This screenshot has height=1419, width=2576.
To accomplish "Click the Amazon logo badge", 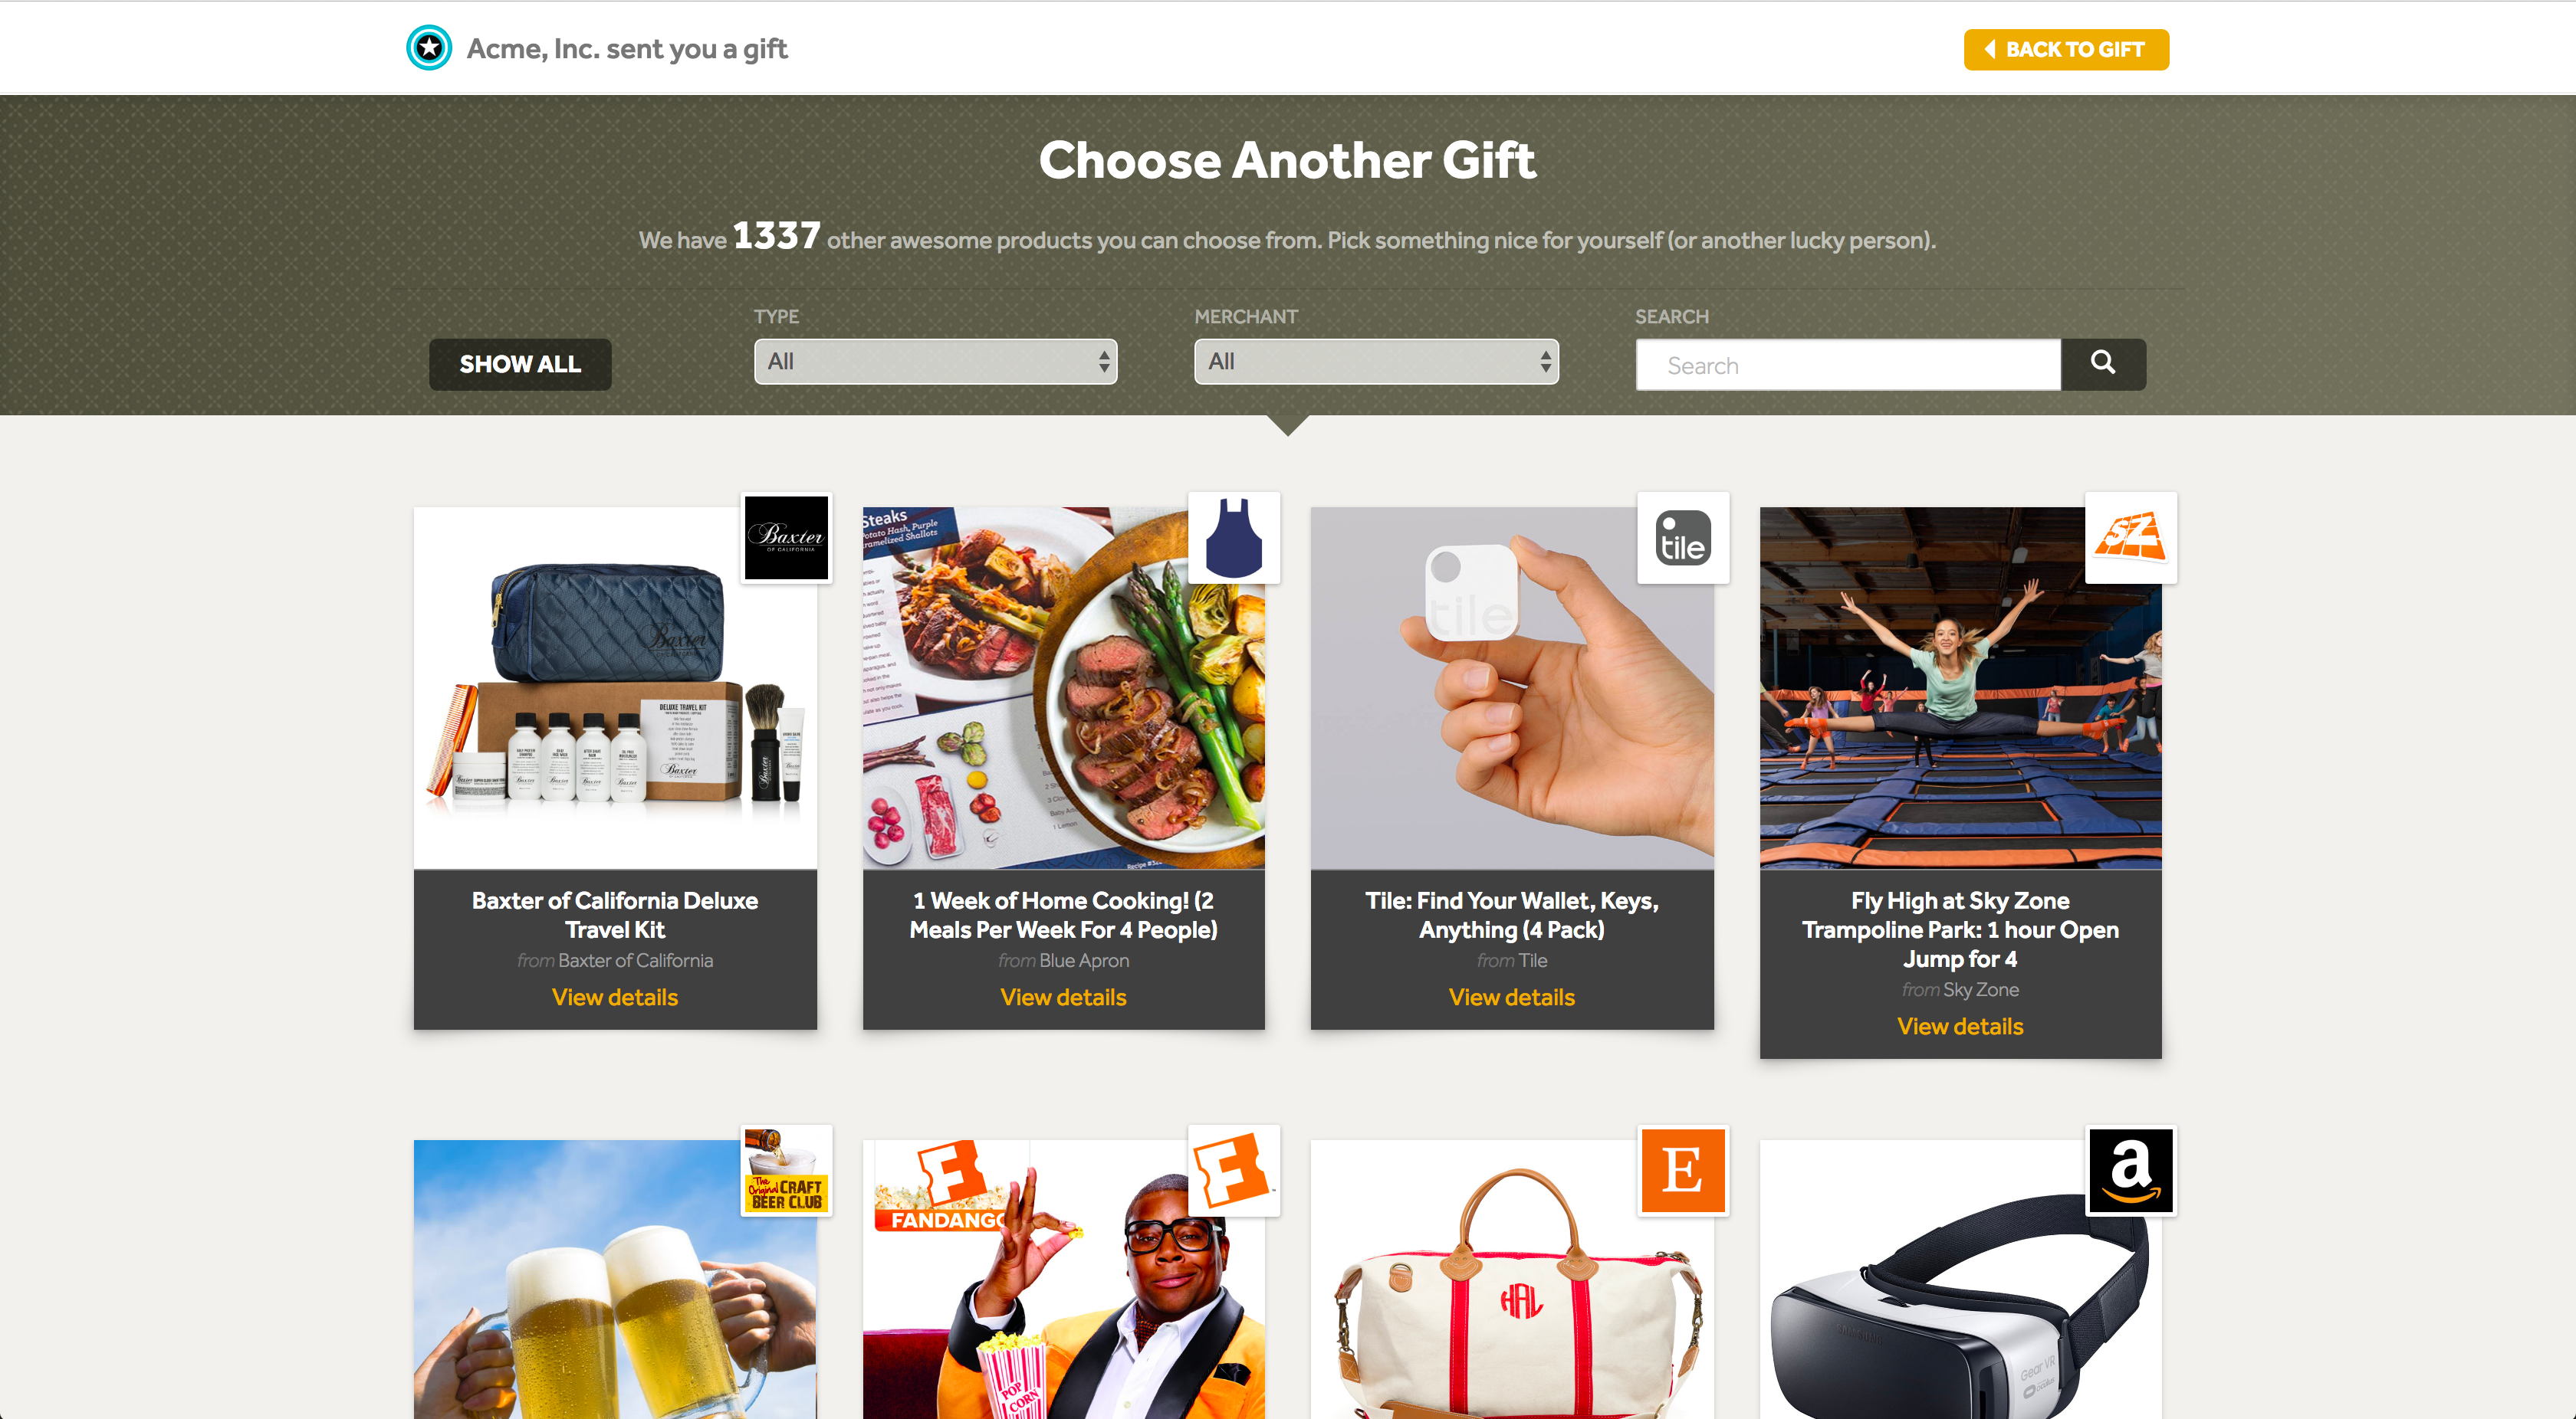I will (x=2131, y=1170).
